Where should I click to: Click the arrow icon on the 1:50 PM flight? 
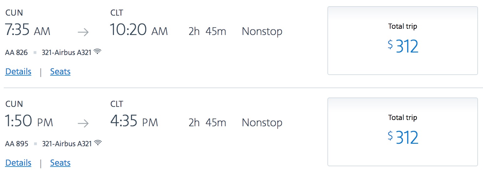coord(83,123)
